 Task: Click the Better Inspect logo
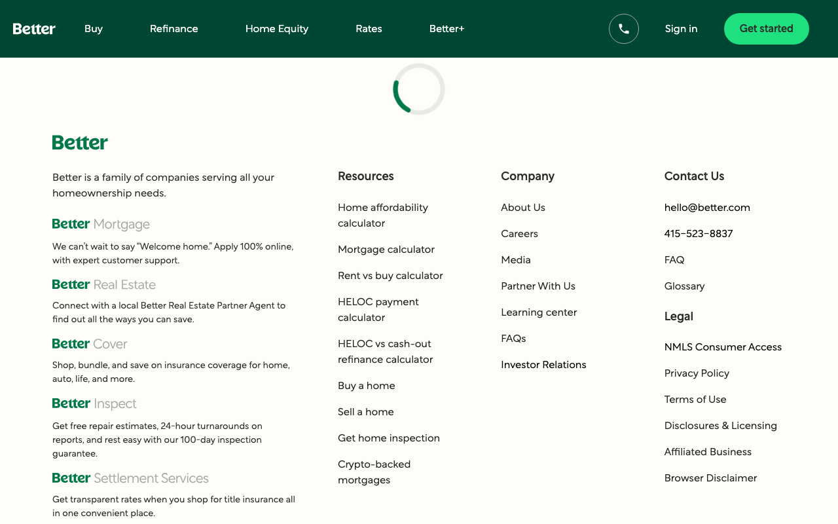pyautogui.click(x=94, y=403)
